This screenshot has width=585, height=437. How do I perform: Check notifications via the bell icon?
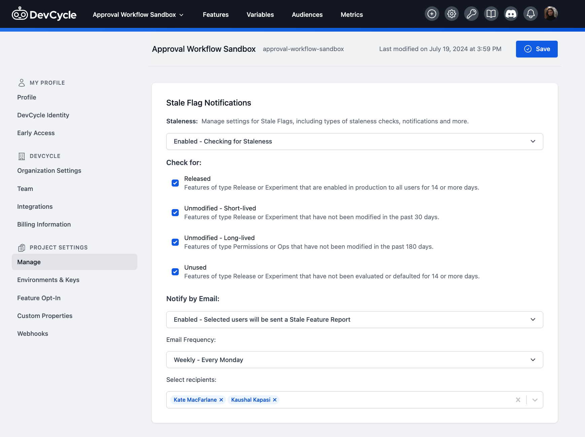[x=530, y=14]
